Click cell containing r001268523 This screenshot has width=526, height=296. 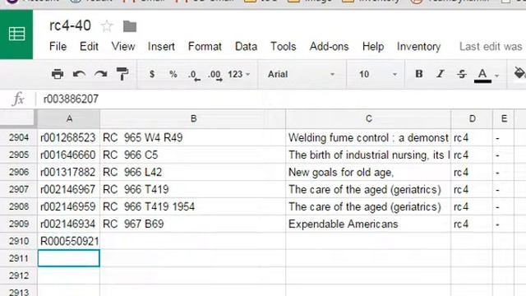[x=68, y=137]
